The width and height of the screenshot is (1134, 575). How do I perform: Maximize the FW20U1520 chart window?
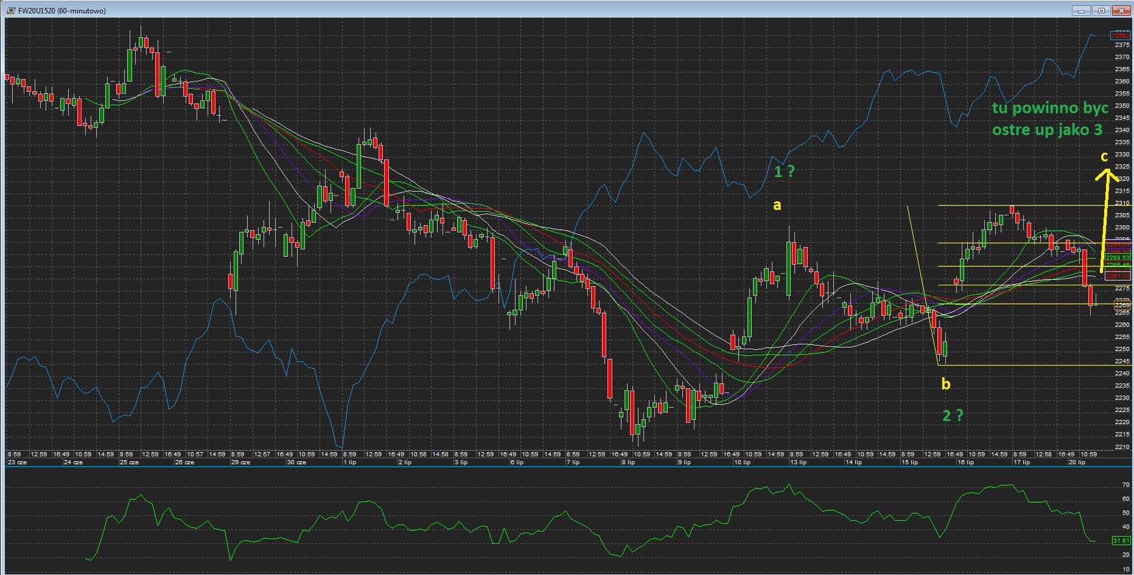point(1101,10)
